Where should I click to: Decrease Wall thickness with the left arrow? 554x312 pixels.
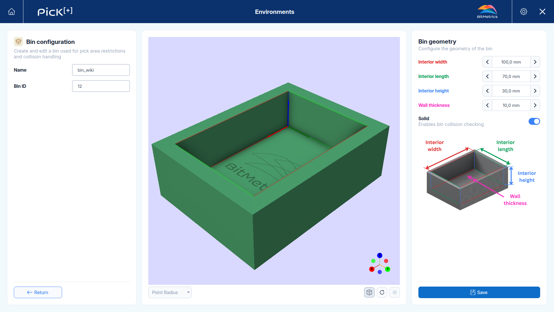tap(487, 105)
